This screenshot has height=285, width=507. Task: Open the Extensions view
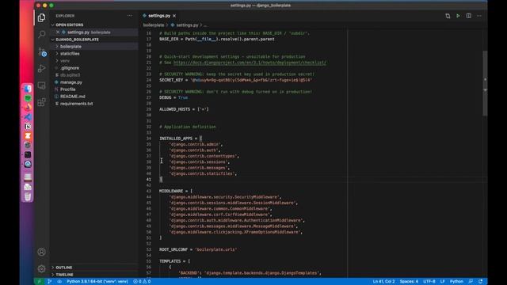pyautogui.click(x=41, y=102)
